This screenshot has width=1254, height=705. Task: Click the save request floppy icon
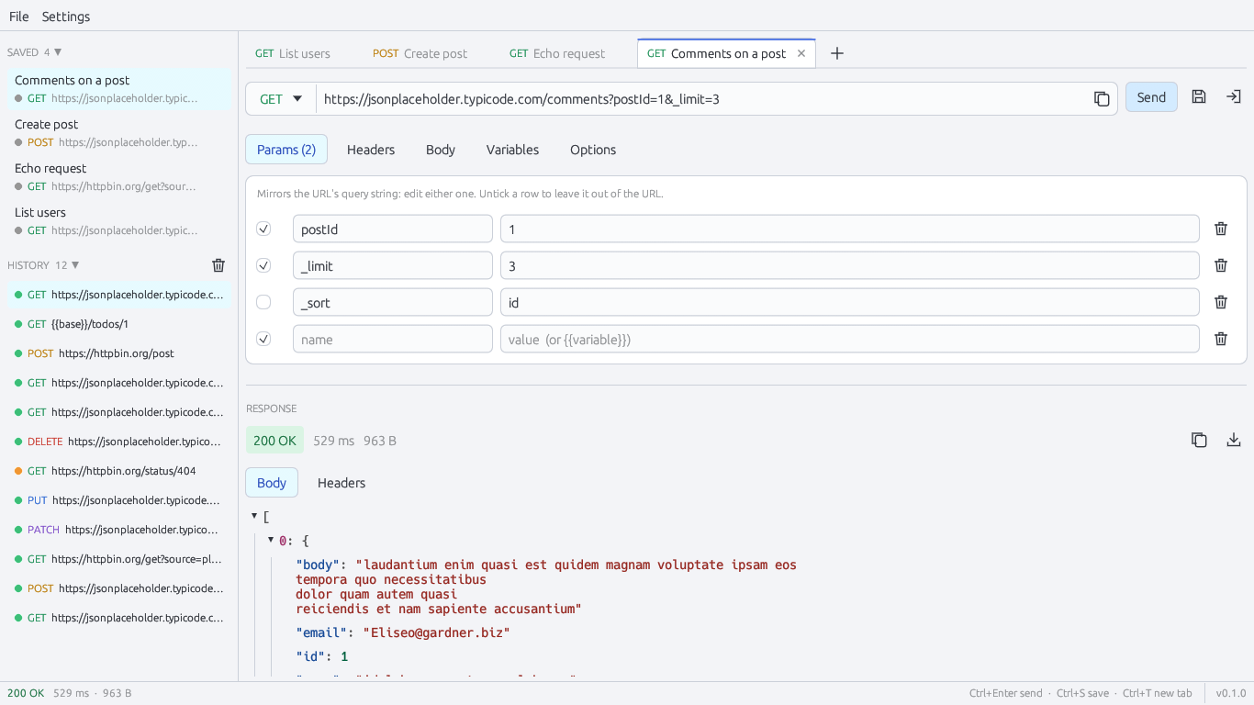tap(1199, 97)
